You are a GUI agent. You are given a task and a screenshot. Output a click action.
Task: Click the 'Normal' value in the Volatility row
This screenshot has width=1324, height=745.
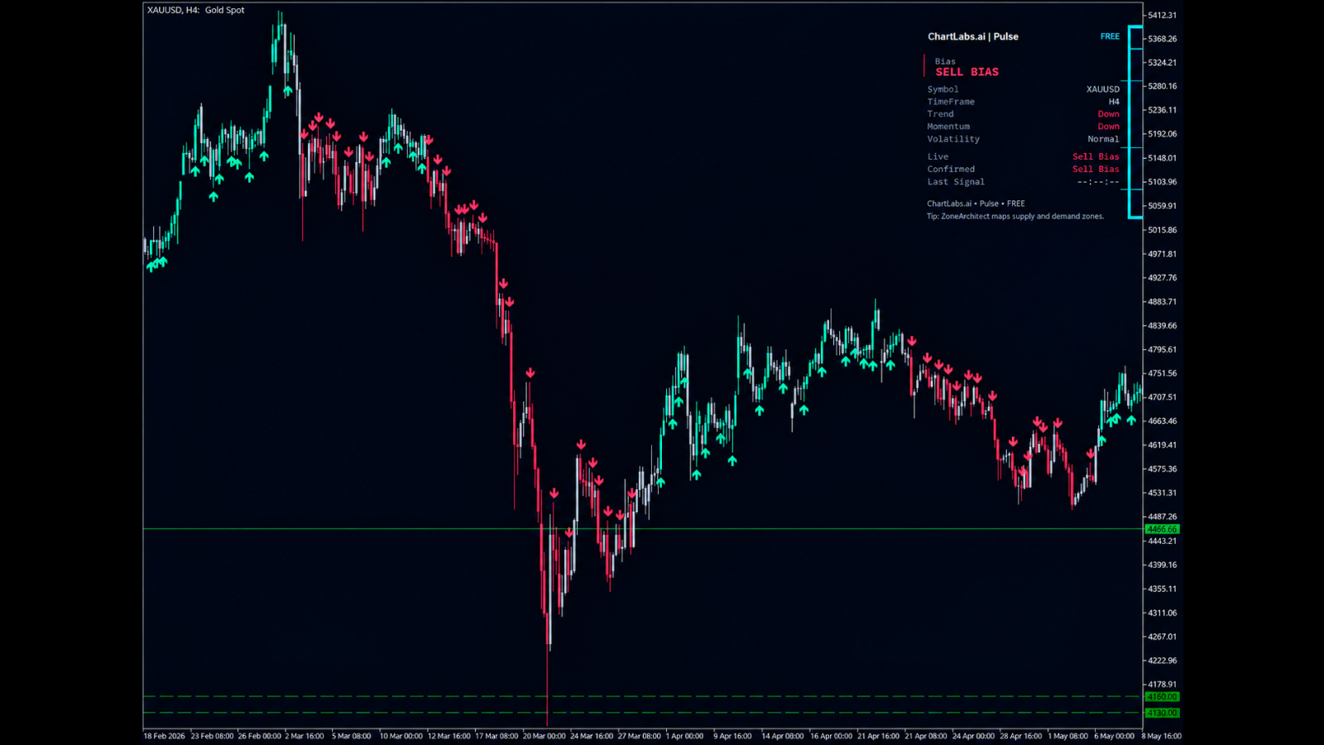[1103, 139]
